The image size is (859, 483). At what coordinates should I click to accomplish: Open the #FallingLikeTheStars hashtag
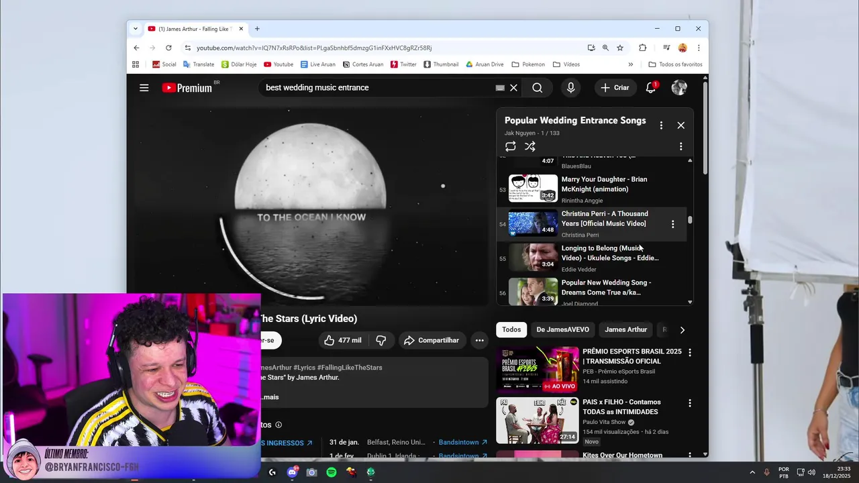350,368
